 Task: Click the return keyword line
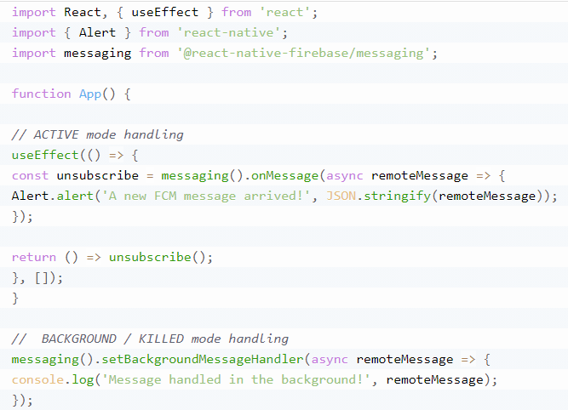112,257
